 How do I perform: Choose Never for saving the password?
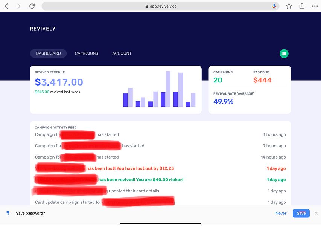[x=281, y=213]
